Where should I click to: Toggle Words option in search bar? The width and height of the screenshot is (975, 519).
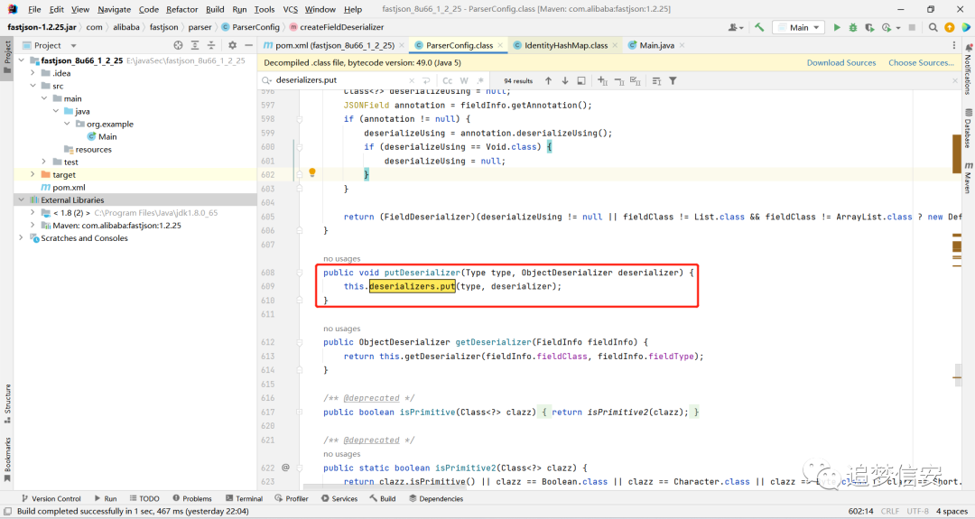(x=464, y=81)
